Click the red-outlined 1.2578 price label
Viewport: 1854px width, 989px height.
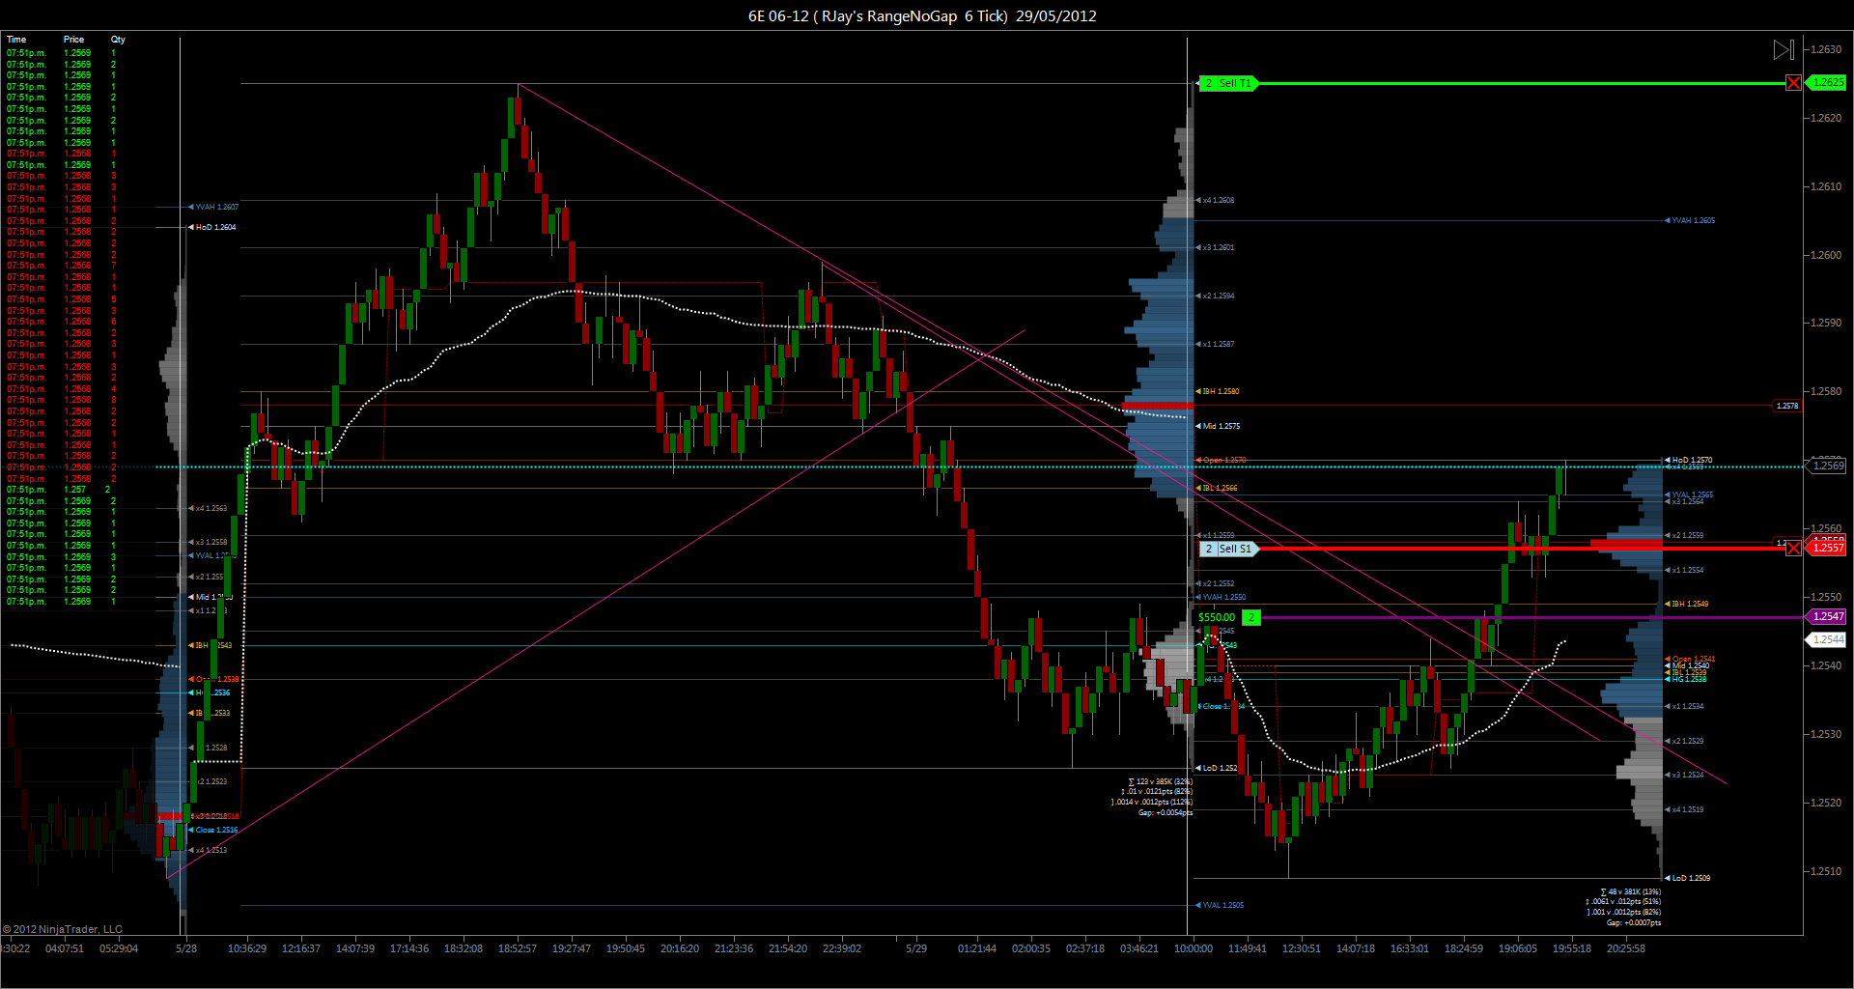pos(1787,406)
